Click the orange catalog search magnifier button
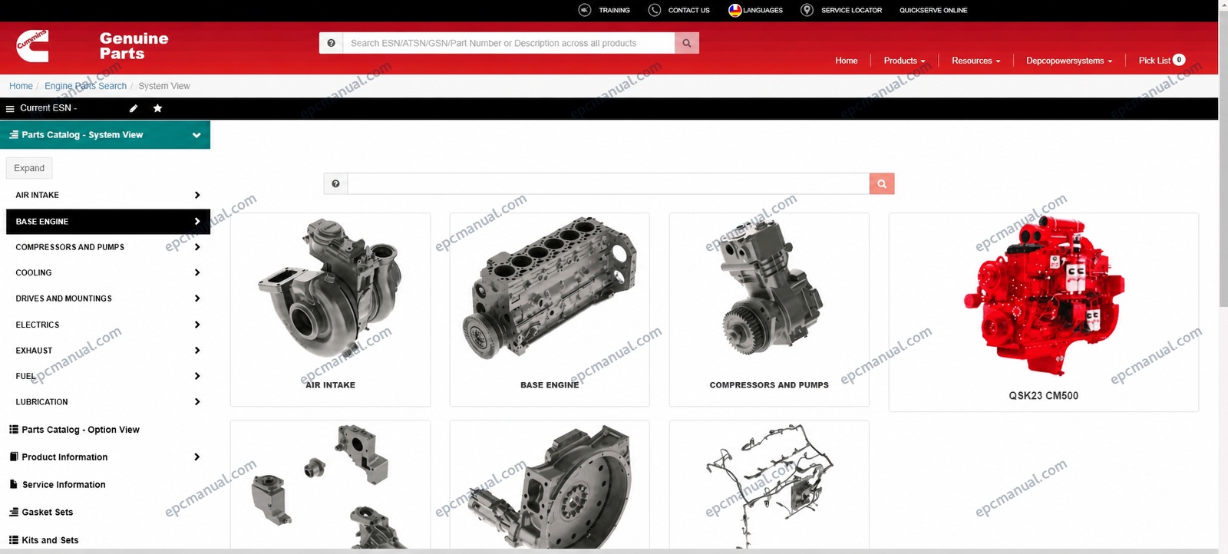Image resolution: width=1228 pixels, height=554 pixels. (x=882, y=183)
